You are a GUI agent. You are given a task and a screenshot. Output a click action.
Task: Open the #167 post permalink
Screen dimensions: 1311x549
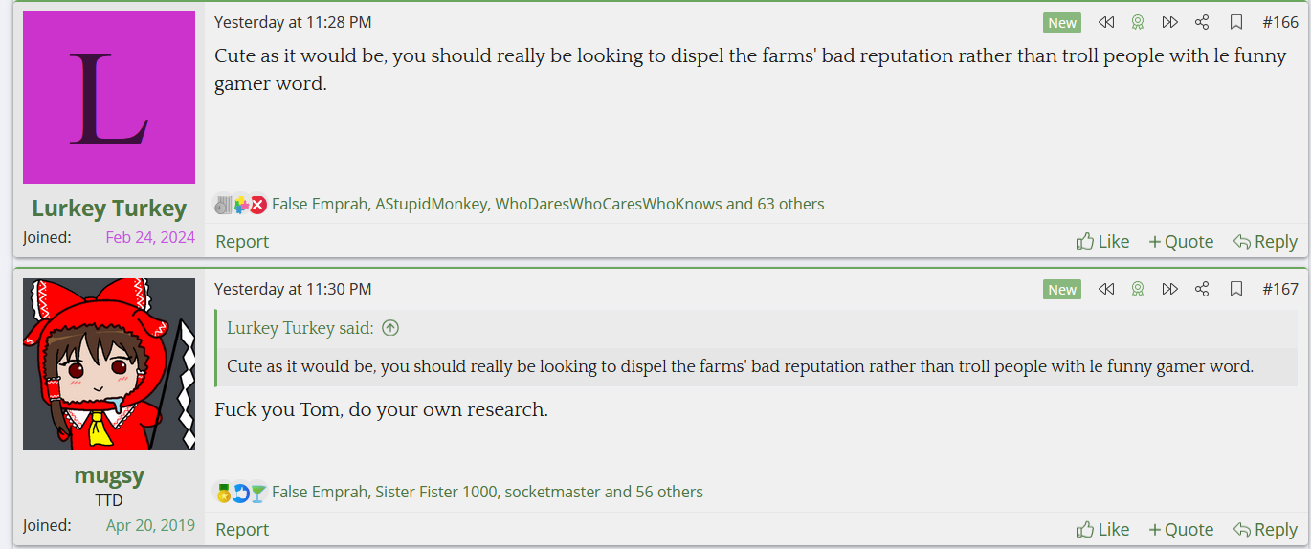(1279, 289)
